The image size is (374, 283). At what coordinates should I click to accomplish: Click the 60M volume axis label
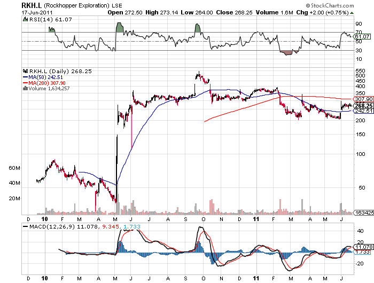(14, 168)
